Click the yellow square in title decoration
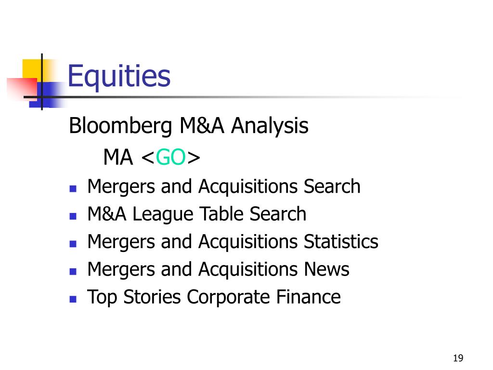This screenshot has width=493, height=370. point(32,70)
